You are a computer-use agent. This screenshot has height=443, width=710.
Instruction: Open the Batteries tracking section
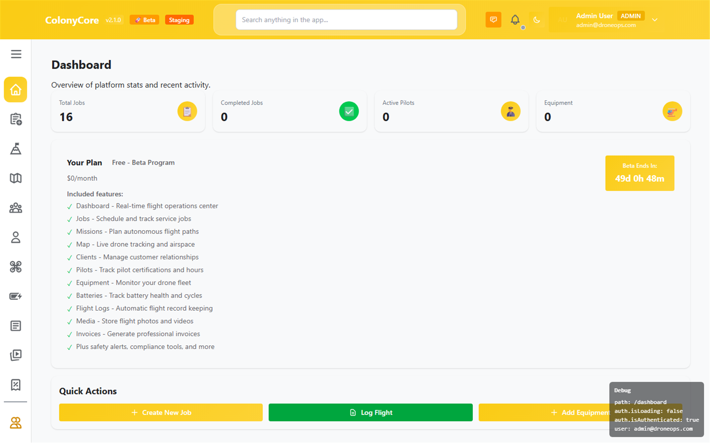point(15,296)
